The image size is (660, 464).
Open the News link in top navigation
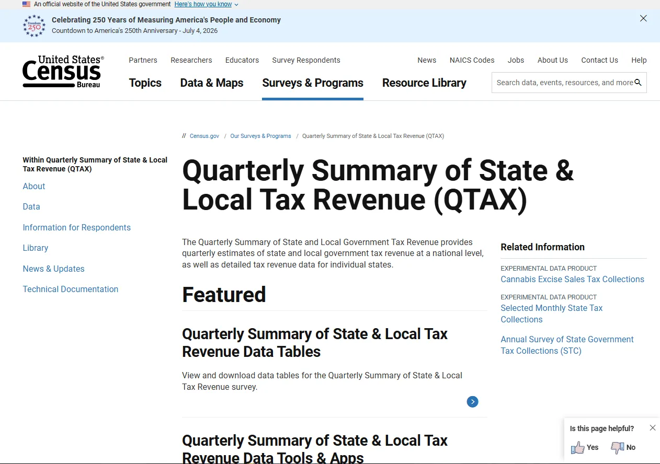tap(427, 60)
